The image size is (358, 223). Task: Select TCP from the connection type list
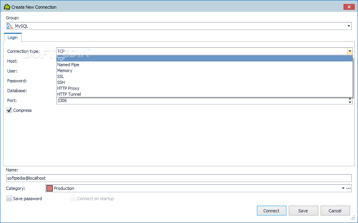[x=204, y=59]
